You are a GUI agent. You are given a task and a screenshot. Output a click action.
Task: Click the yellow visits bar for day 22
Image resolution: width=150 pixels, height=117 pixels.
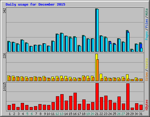101,77
